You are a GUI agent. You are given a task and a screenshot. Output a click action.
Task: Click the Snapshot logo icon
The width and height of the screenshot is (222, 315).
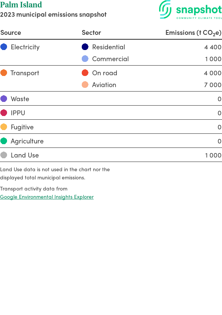(165, 9)
